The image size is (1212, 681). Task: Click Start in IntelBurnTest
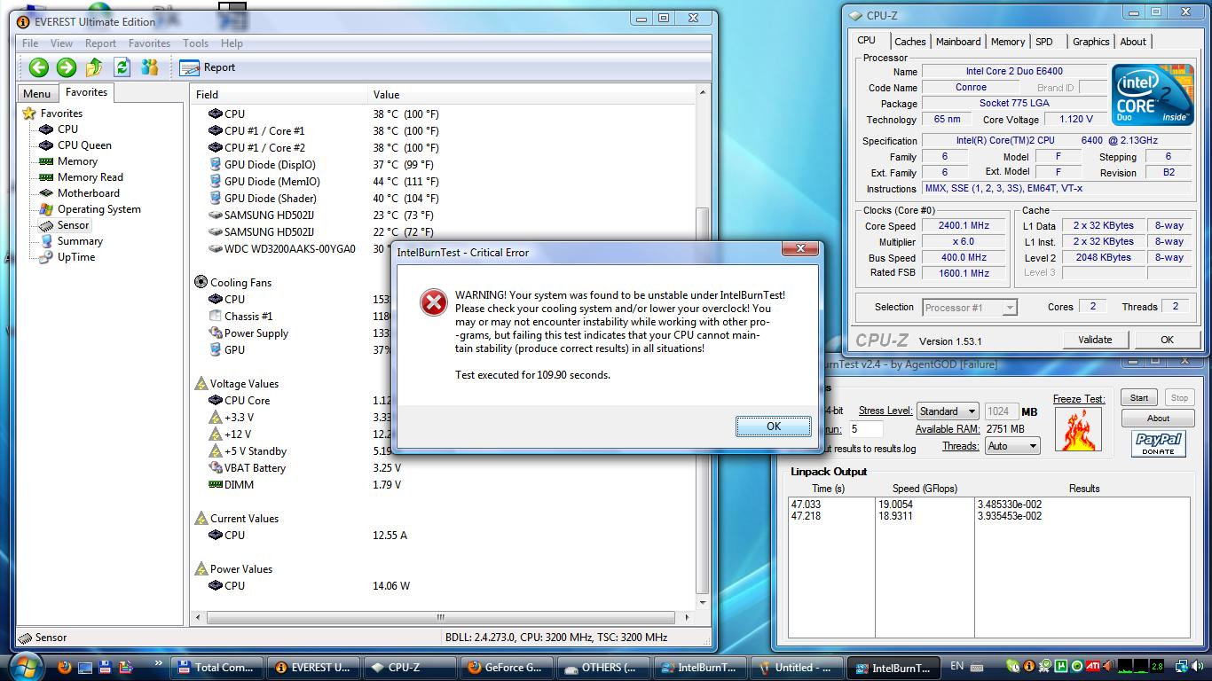click(x=1139, y=398)
